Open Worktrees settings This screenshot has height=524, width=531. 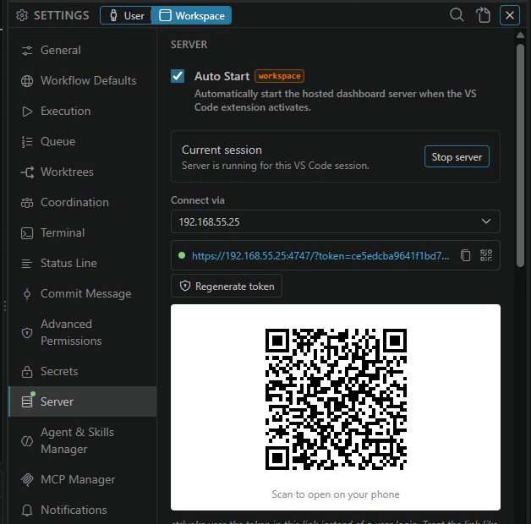coord(83,172)
